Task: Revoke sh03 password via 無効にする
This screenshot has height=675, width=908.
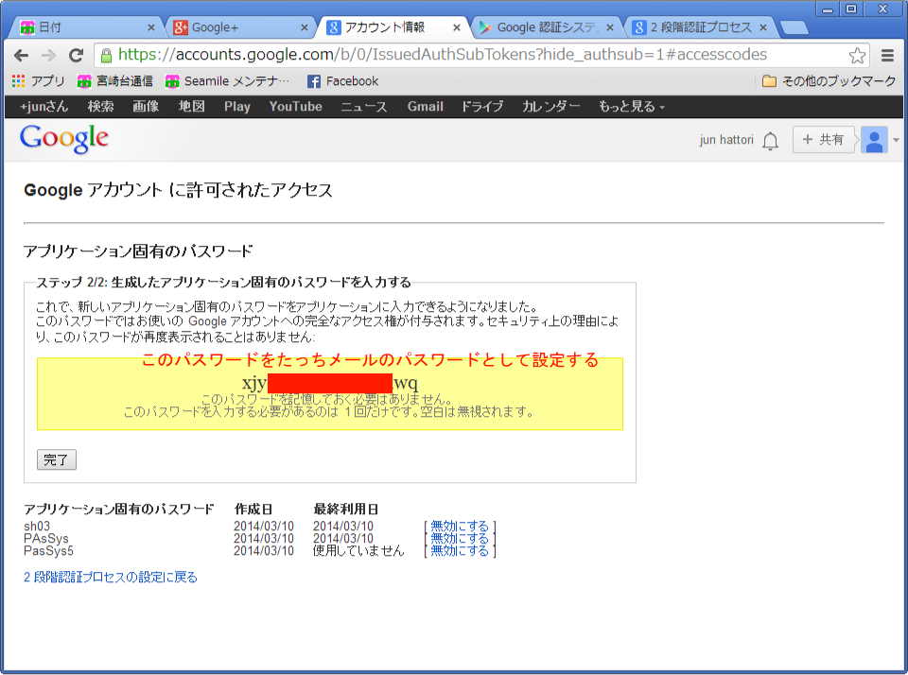Action: click(x=460, y=527)
